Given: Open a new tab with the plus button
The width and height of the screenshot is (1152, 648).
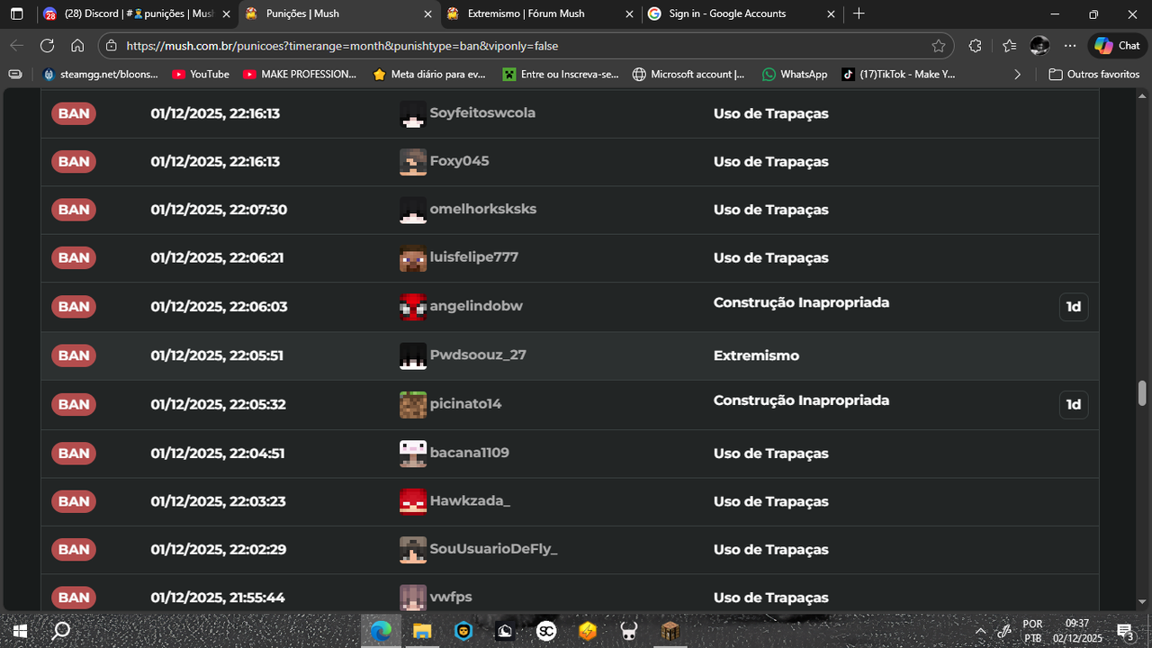Looking at the screenshot, I should click(x=859, y=13).
